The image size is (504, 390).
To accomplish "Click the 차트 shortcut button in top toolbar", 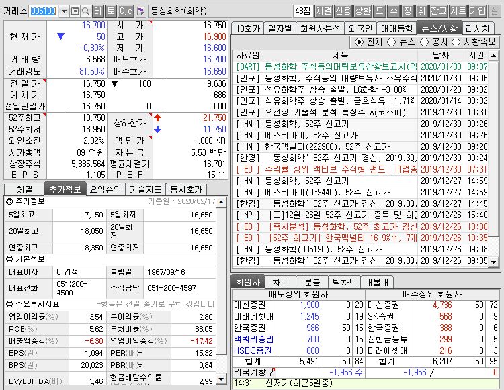I will tap(458, 11).
